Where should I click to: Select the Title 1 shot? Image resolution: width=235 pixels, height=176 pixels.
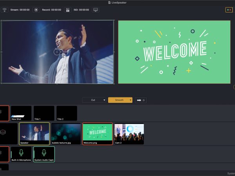coord(44,113)
